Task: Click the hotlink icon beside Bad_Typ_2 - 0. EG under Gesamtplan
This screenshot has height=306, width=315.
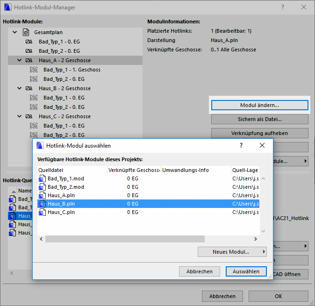Action: 29,51
